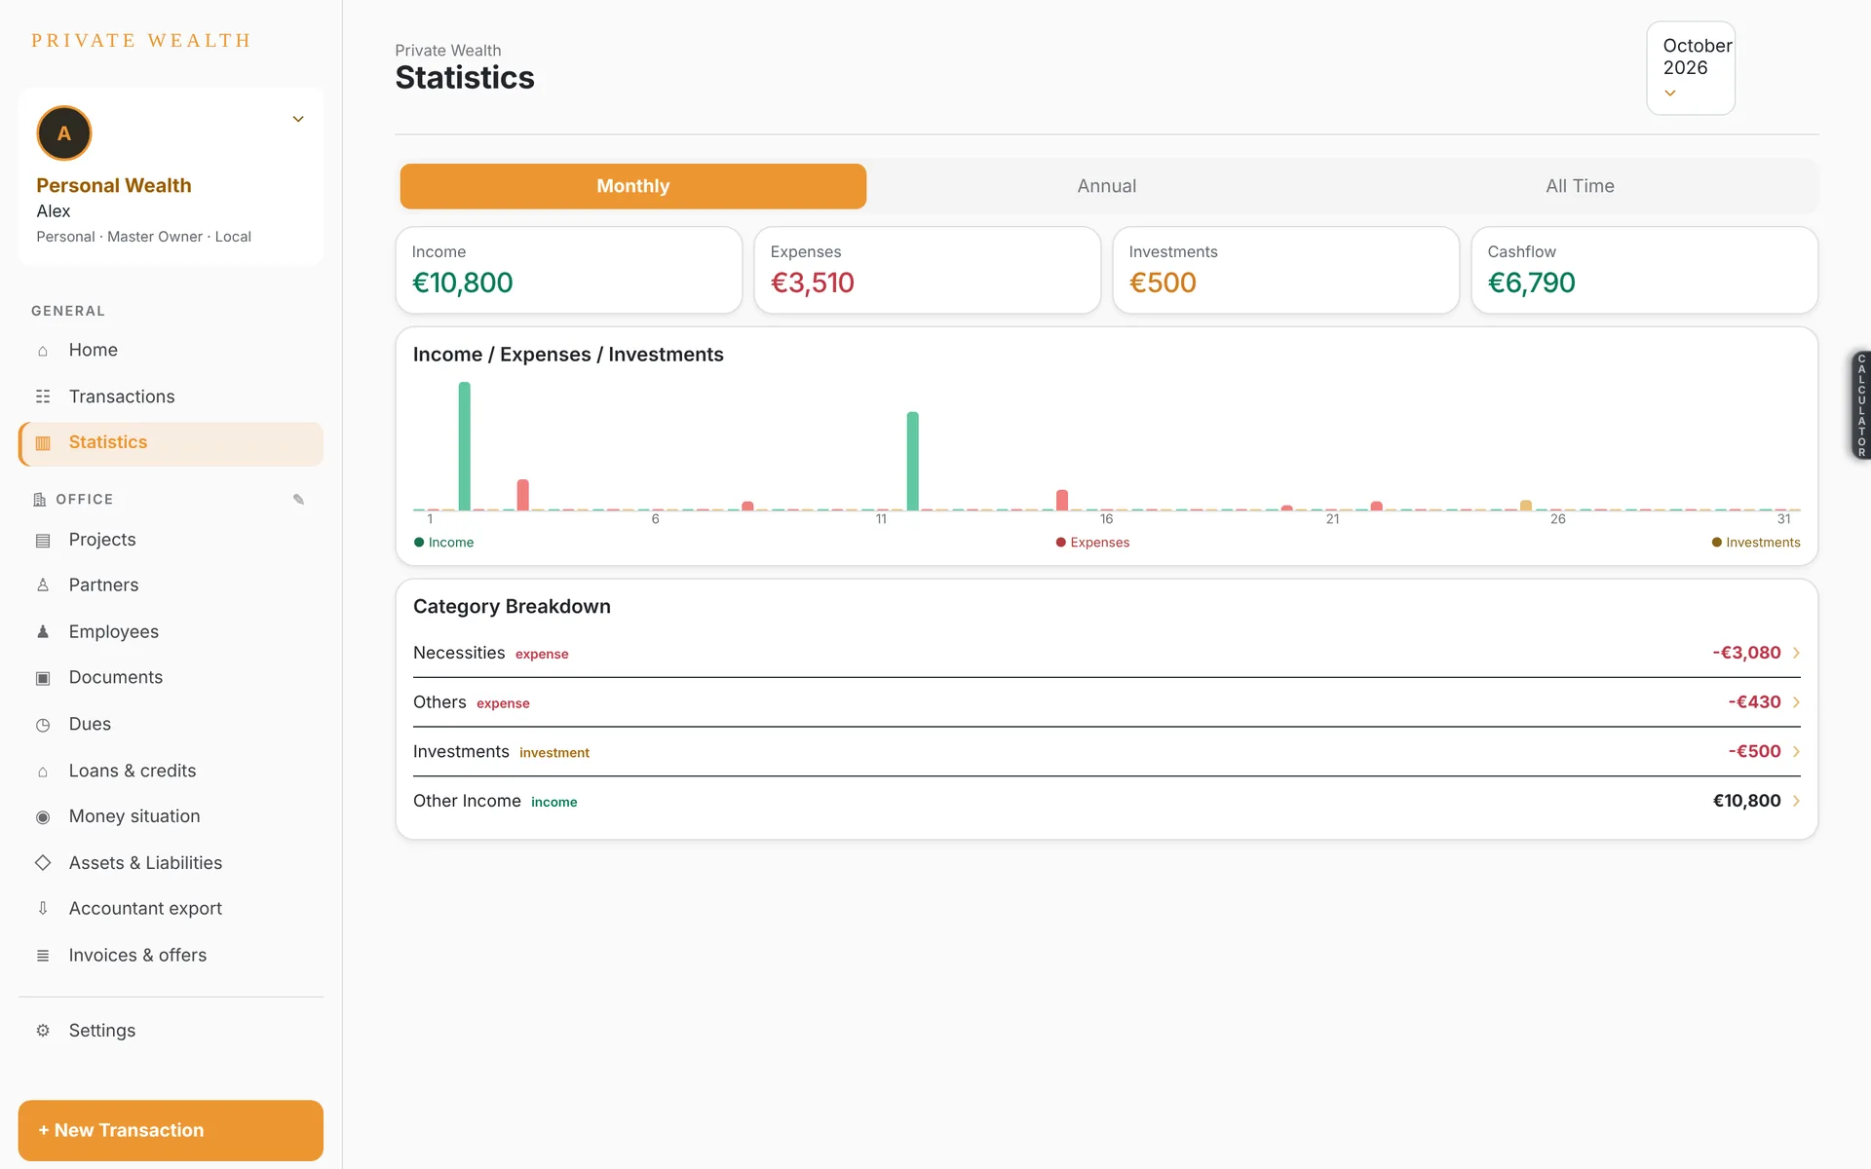Click the Investments €500 summary card
1871x1169 pixels.
pyautogui.click(x=1286, y=270)
